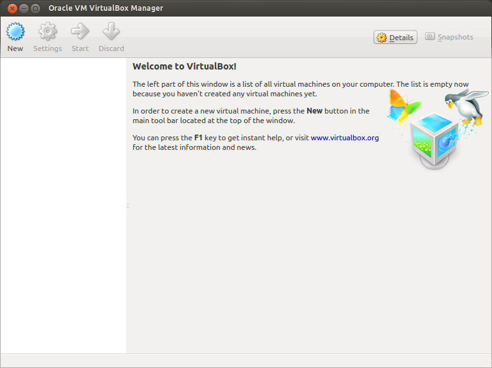Click inside the empty virtual machine list
This screenshot has width=492, height=368.
pos(63,204)
